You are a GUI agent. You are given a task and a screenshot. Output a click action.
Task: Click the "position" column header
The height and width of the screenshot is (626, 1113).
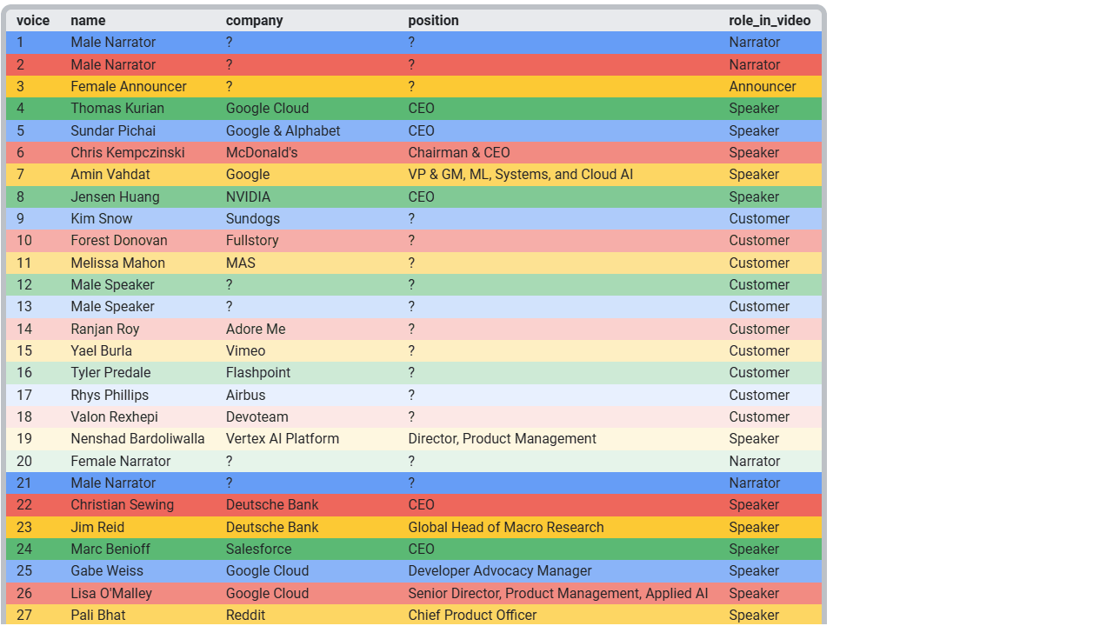433,20
